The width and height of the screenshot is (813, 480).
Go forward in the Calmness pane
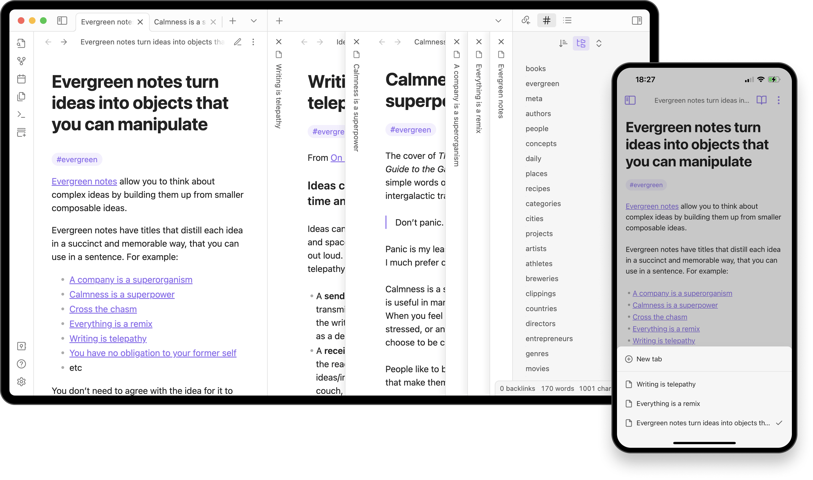(398, 42)
